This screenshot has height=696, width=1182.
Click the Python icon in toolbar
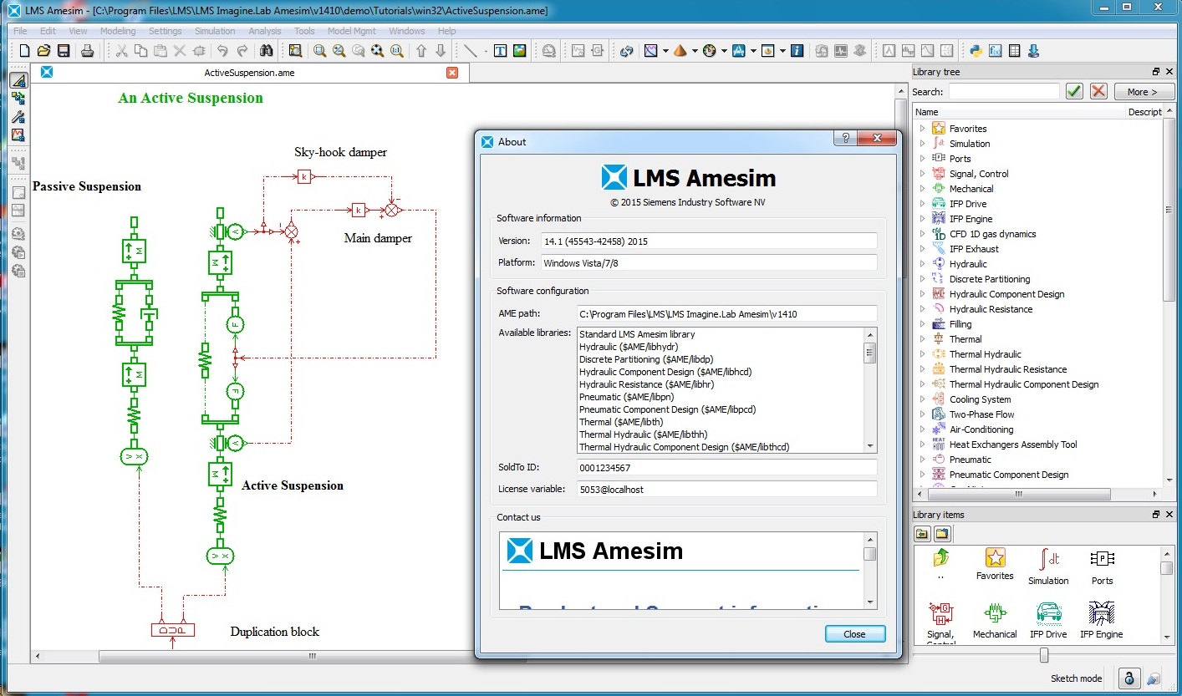pyautogui.click(x=976, y=51)
